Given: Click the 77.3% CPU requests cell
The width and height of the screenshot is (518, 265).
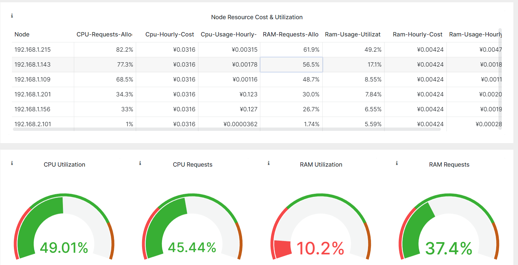Looking at the screenshot, I should pyautogui.click(x=105, y=65).
